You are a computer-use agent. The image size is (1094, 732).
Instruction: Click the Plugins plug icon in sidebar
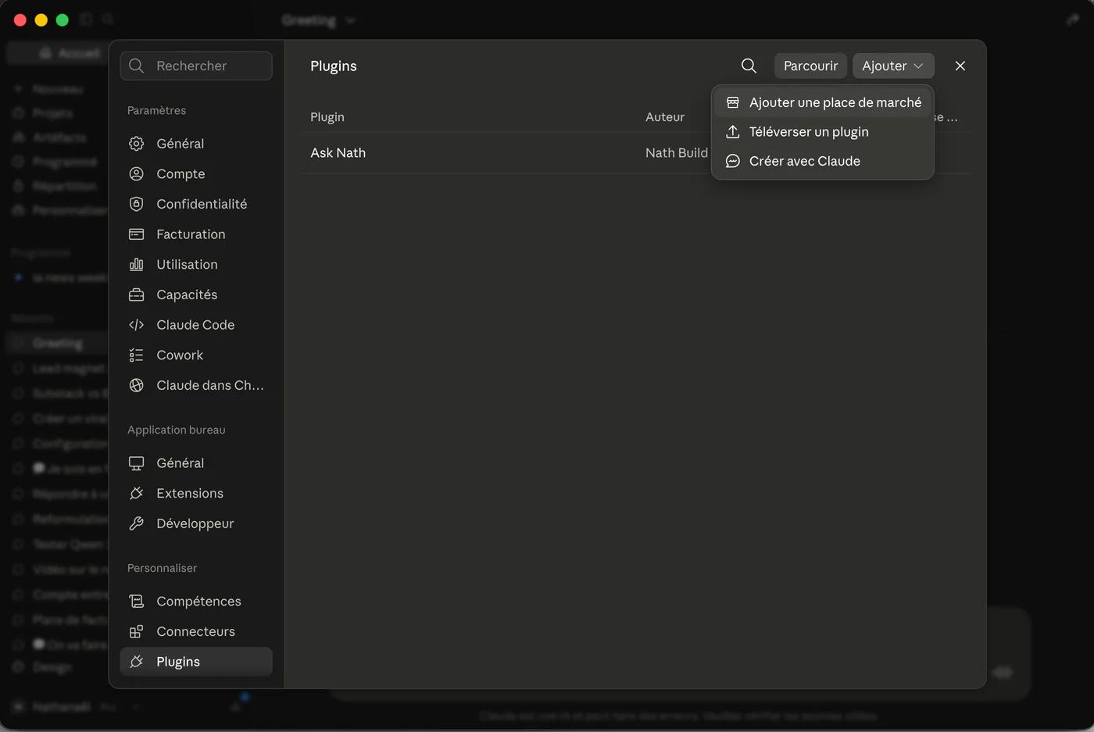pos(136,662)
